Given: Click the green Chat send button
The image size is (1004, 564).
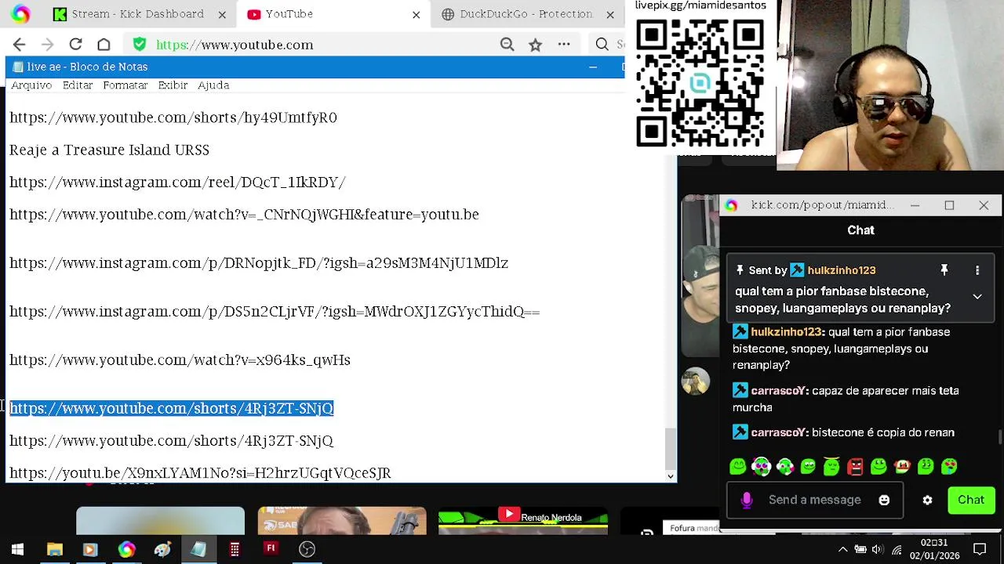Looking at the screenshot, I should pos(970,500).
